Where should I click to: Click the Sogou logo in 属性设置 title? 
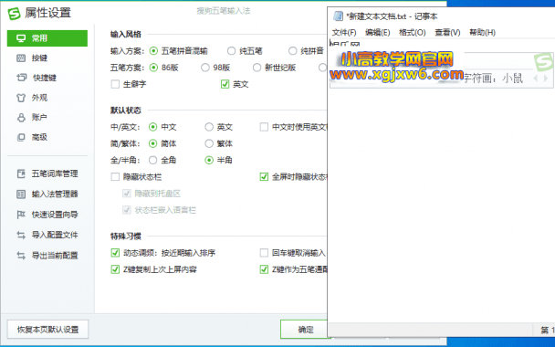(15, 13)
